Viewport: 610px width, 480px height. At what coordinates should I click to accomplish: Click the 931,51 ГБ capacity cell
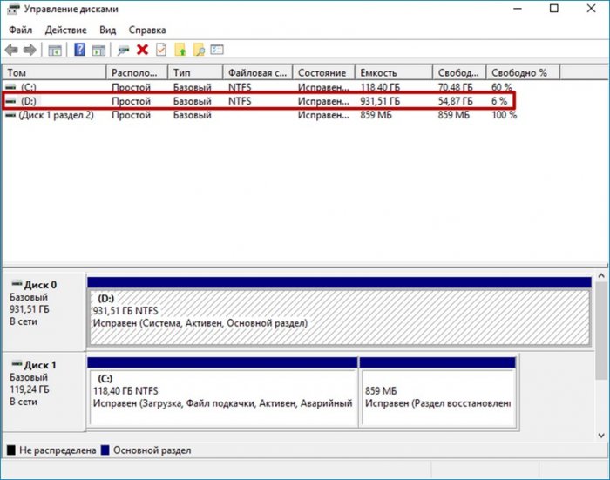(380, 101)
